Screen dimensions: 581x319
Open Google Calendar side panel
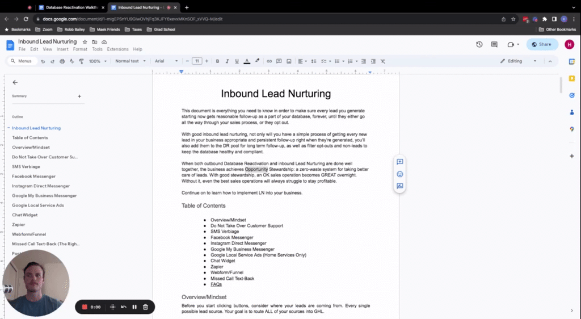point(572,61)
